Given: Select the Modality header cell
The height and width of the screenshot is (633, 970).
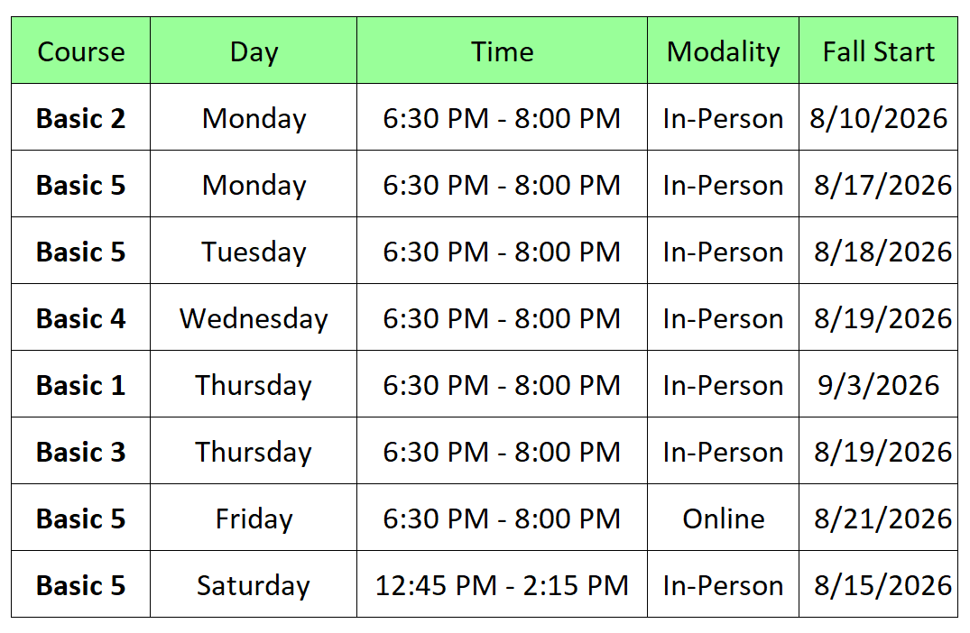Looking at the screenshot, I should pyautogui.click(x=723, y=50).
